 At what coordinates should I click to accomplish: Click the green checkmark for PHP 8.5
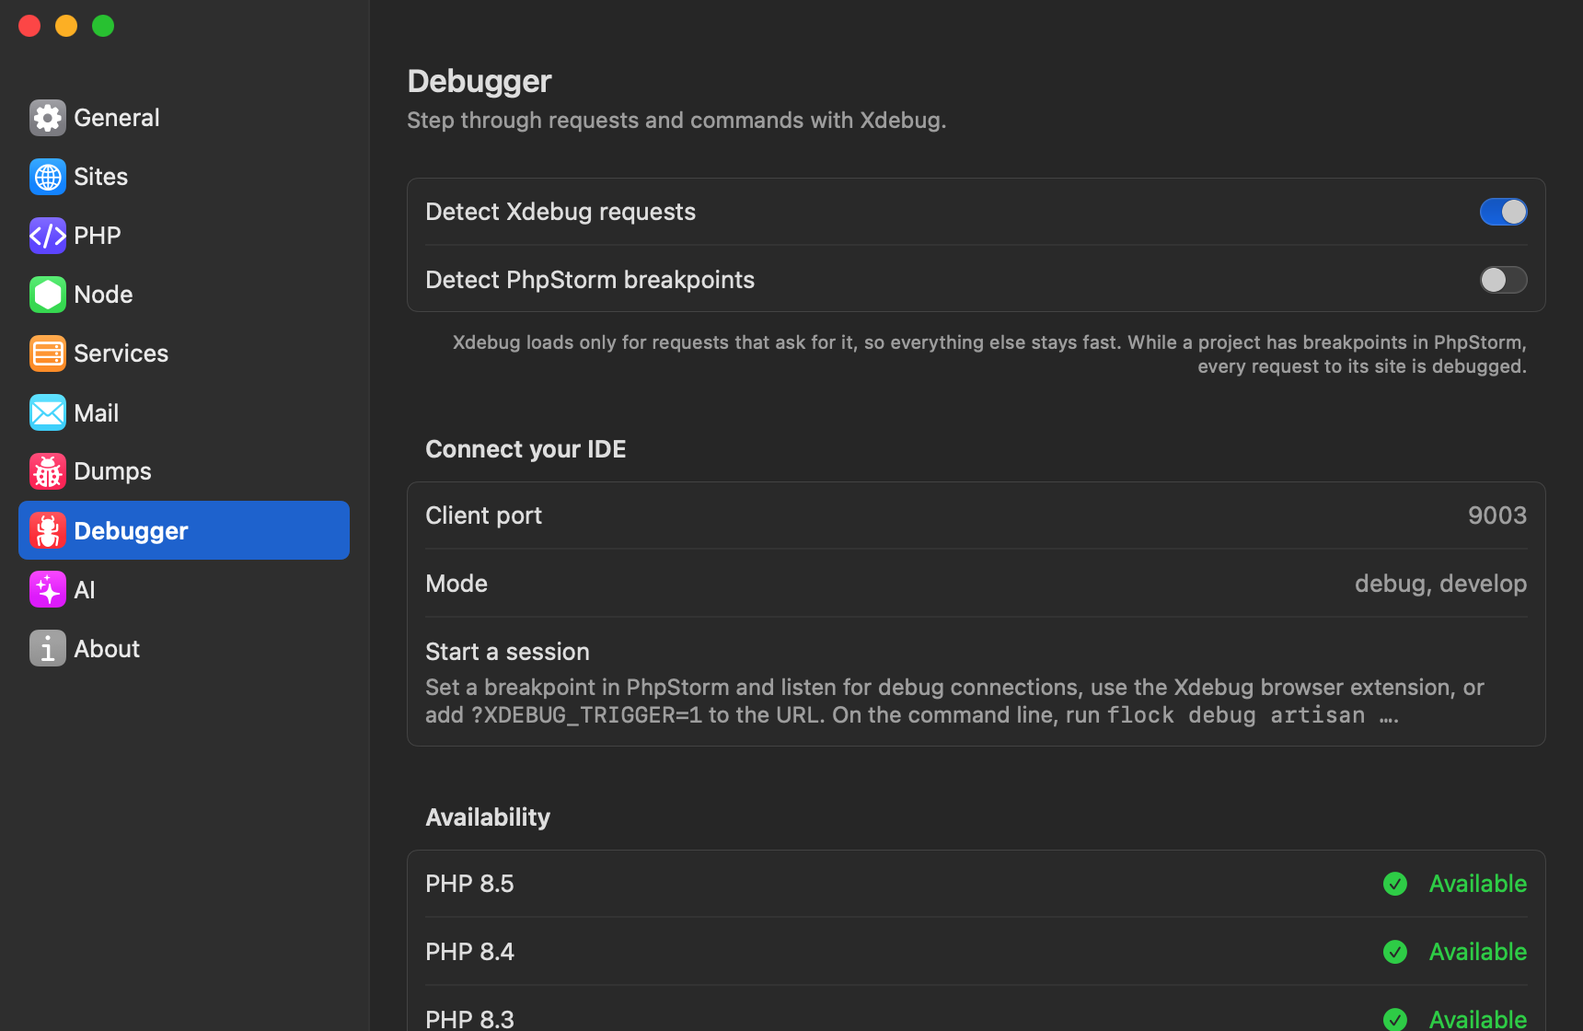pyautogui.click(x=1395, y=884)
